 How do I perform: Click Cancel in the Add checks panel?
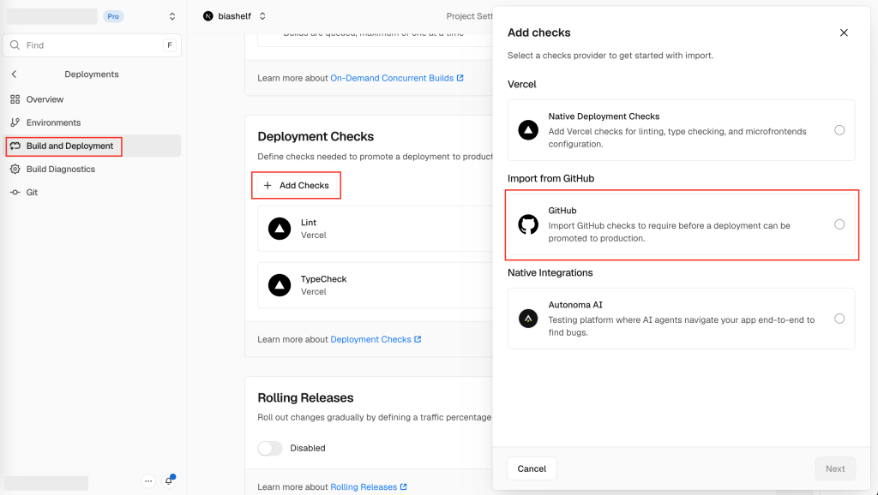tap(532, 468)
